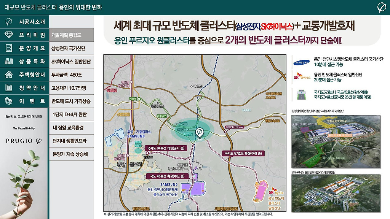
Task: Open the 시공사소개 menu
Action: pos(24,22)
